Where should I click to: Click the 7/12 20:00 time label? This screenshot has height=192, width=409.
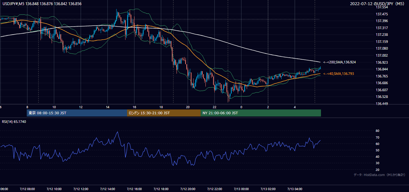coord(188,189)
